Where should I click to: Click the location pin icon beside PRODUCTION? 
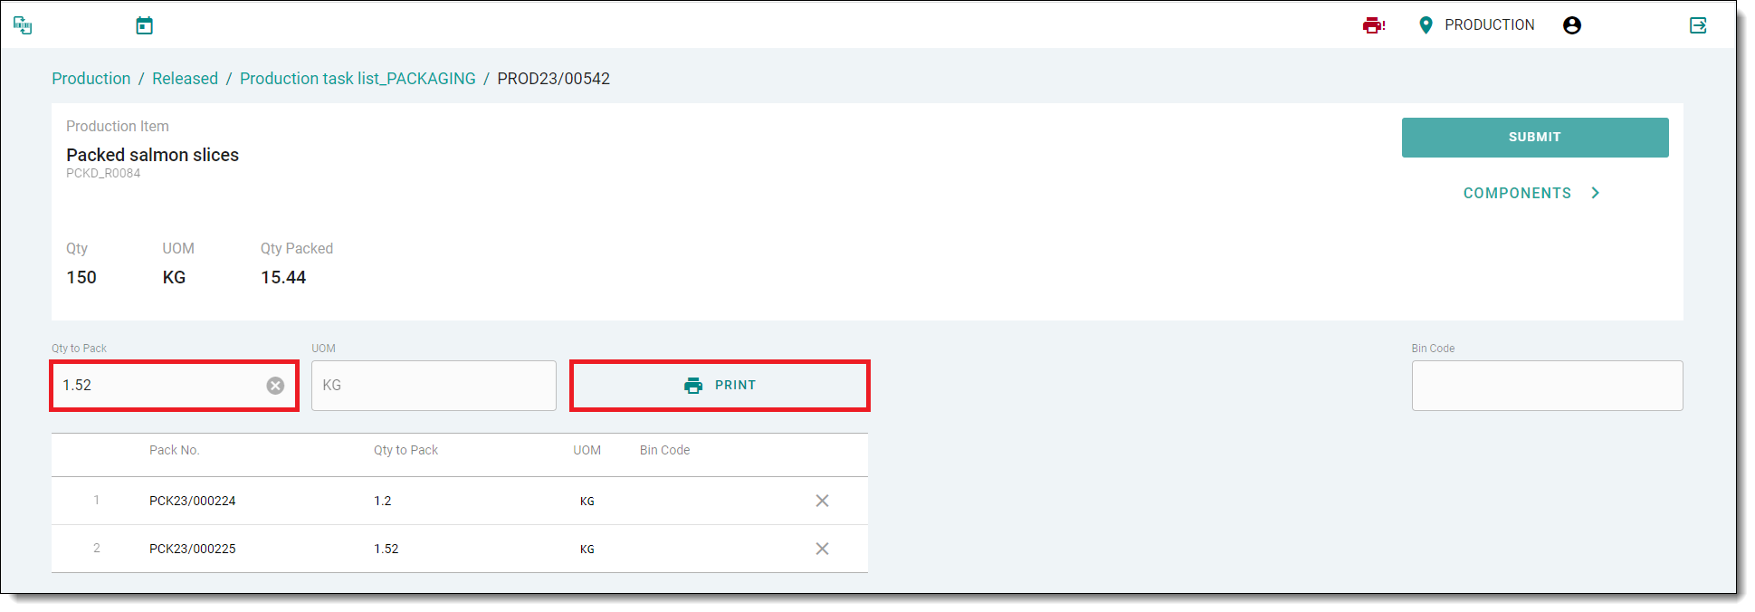[1426, 25]
